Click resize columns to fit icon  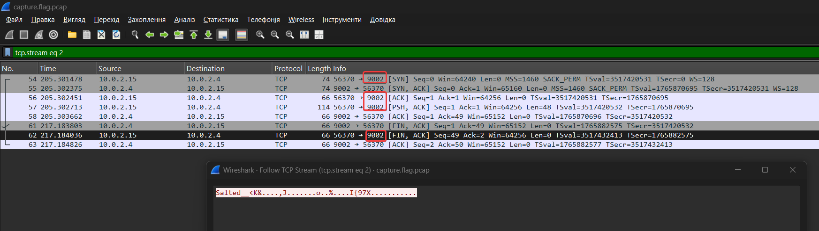(x=319, y=35)
